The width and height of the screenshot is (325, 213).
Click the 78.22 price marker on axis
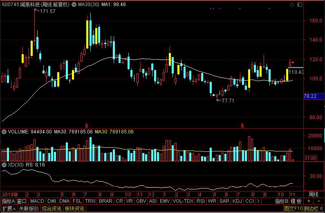pyautogui.click(x=314, y=96)
